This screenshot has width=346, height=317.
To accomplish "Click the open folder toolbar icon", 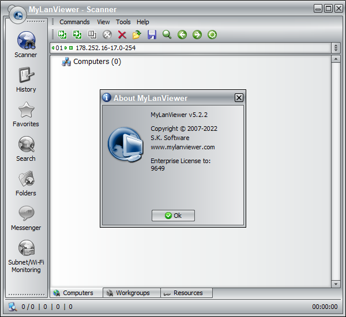I will click(x=137, y=35).
